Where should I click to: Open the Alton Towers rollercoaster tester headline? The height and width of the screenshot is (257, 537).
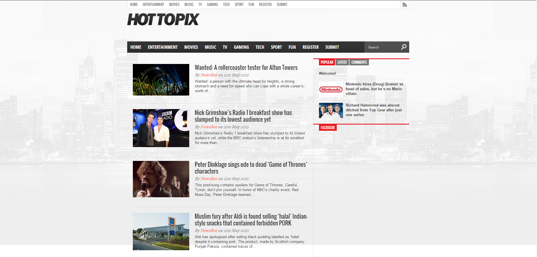[x=246, y=68]
